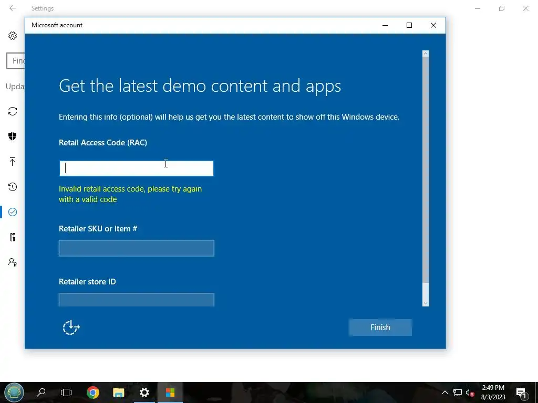538x403 pixels.
Task: Open the Start menu globe button
Action: (x=14, y=392)
